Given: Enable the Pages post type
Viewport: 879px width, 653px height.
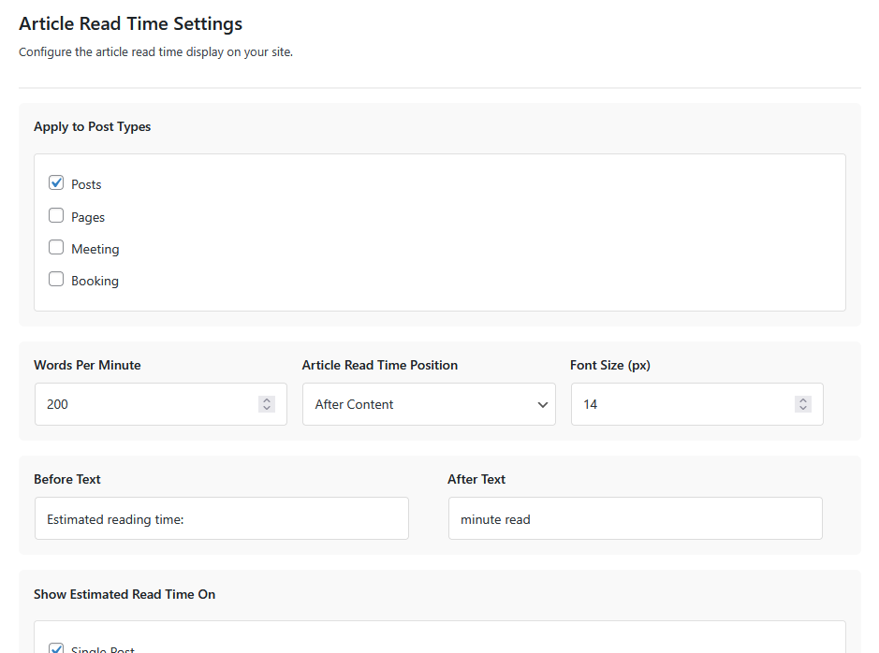Looking at the screenshot, I should point(56,215).
